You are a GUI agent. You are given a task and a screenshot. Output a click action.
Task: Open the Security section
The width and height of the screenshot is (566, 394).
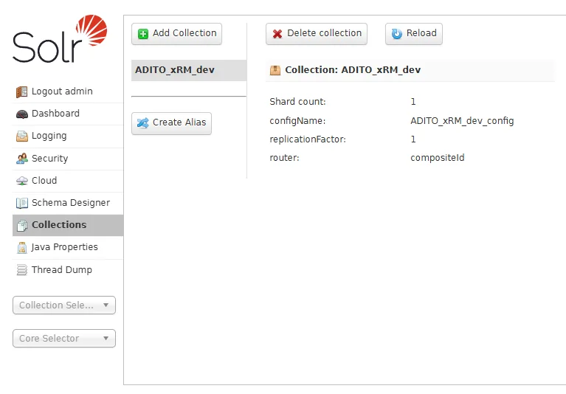pyautogui.click(x=68, y=159)
